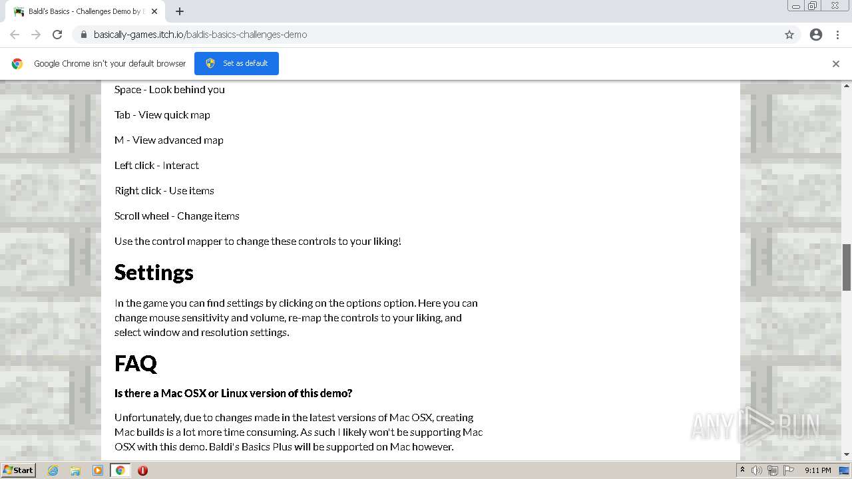852x479 pixels.
Task: Click the browser back arrow
Action: coord(15,35)
